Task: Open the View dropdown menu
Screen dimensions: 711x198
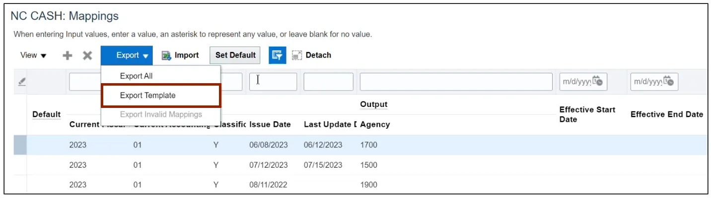Action: [33, 55]
